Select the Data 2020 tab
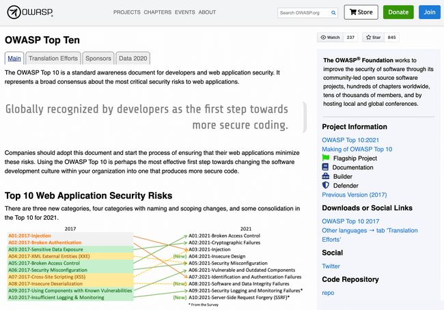444x310 pixels. pos(133,58)
